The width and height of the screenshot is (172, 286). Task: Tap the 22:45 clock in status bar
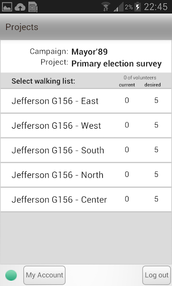(x=155, y=7)
